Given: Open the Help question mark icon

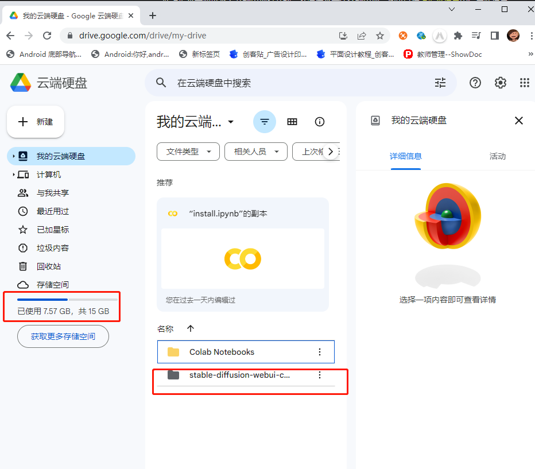Looking at the screenshot, I should (475, 83).
